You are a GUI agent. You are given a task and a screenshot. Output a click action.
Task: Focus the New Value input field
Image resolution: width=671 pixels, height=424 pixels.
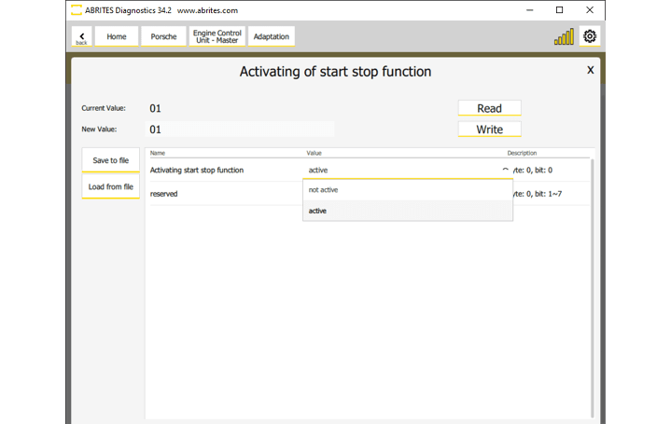(240, 130)
